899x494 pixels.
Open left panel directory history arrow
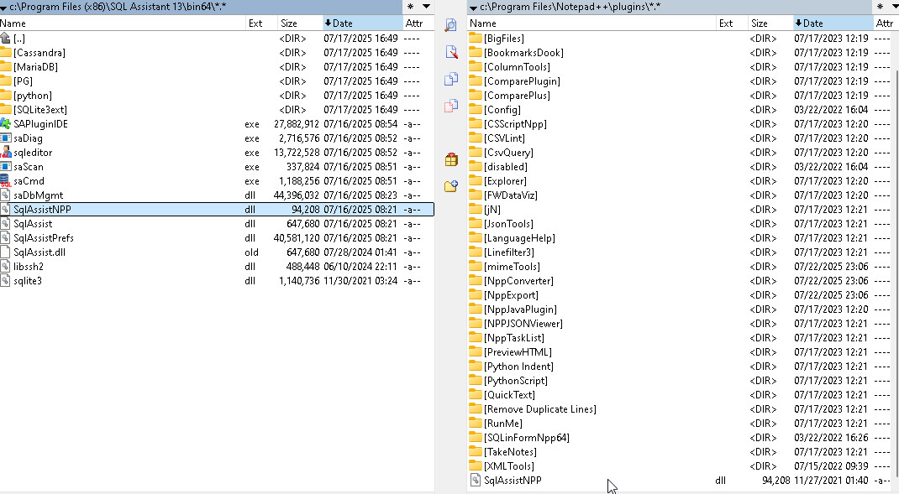coord(427,7)
